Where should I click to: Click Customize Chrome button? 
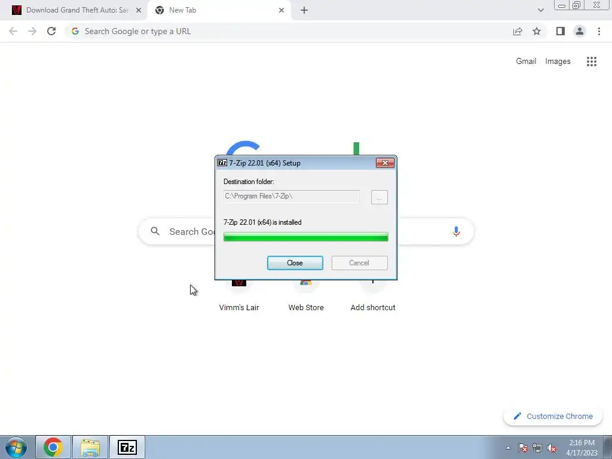tap(553, 416)
